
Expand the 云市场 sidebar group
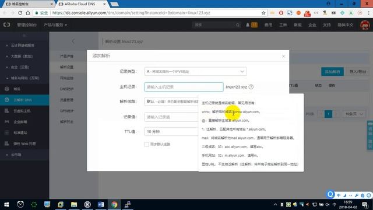point(16,155)
